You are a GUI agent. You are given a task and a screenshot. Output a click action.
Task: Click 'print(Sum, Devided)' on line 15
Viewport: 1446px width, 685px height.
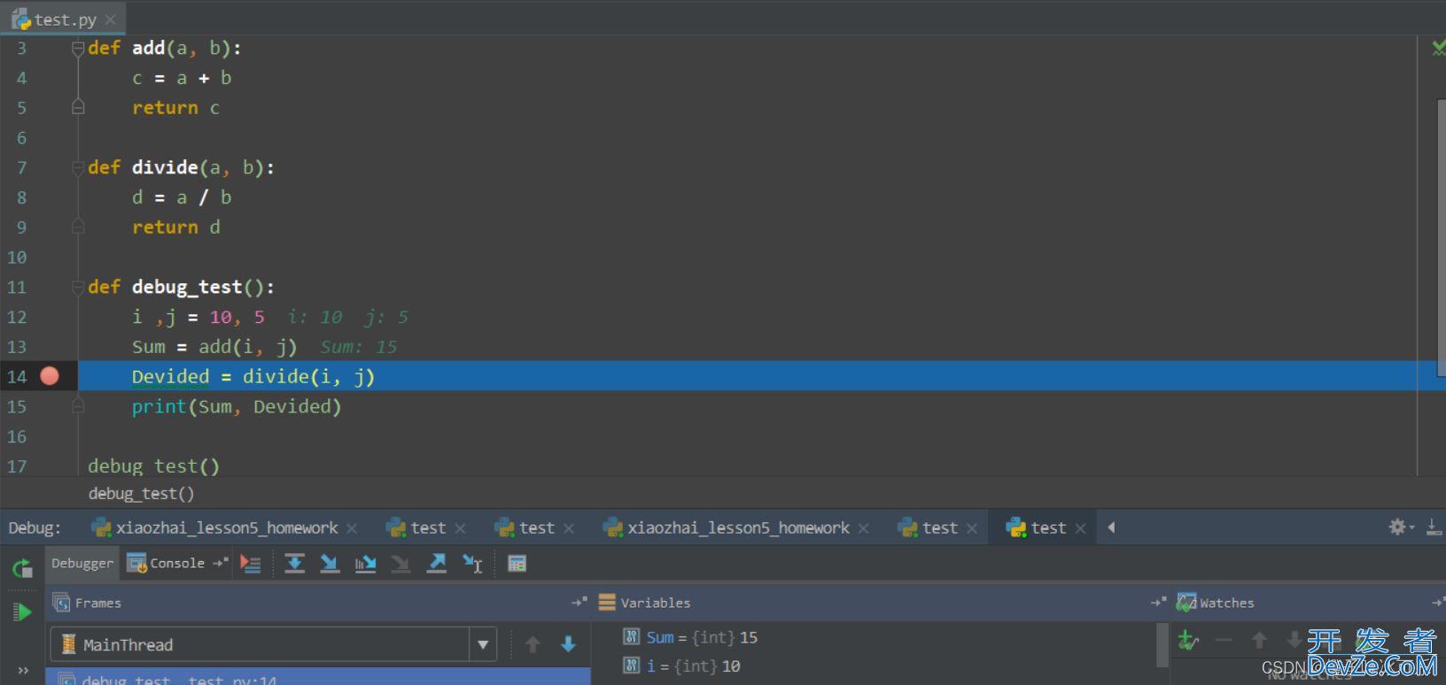(237, 406)
